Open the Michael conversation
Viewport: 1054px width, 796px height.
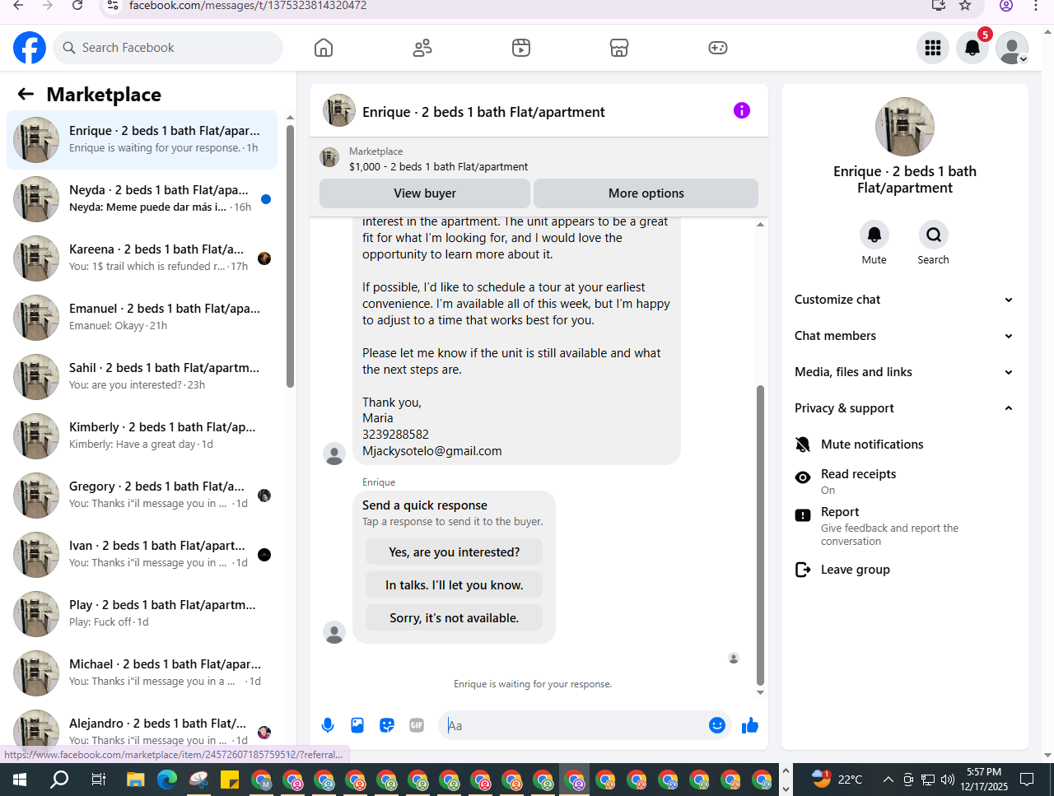point(142,673)
